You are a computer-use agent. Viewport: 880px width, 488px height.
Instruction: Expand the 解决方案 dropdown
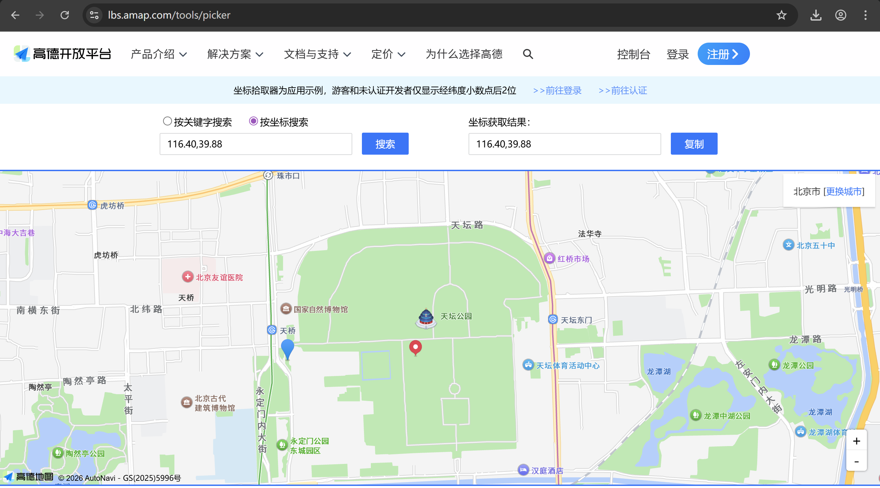pyautogui.click(x=236, y=54)
